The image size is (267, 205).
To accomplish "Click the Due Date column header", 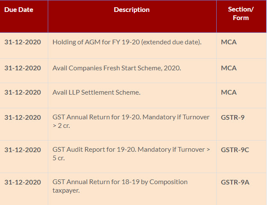I will [x=19, y=9].
